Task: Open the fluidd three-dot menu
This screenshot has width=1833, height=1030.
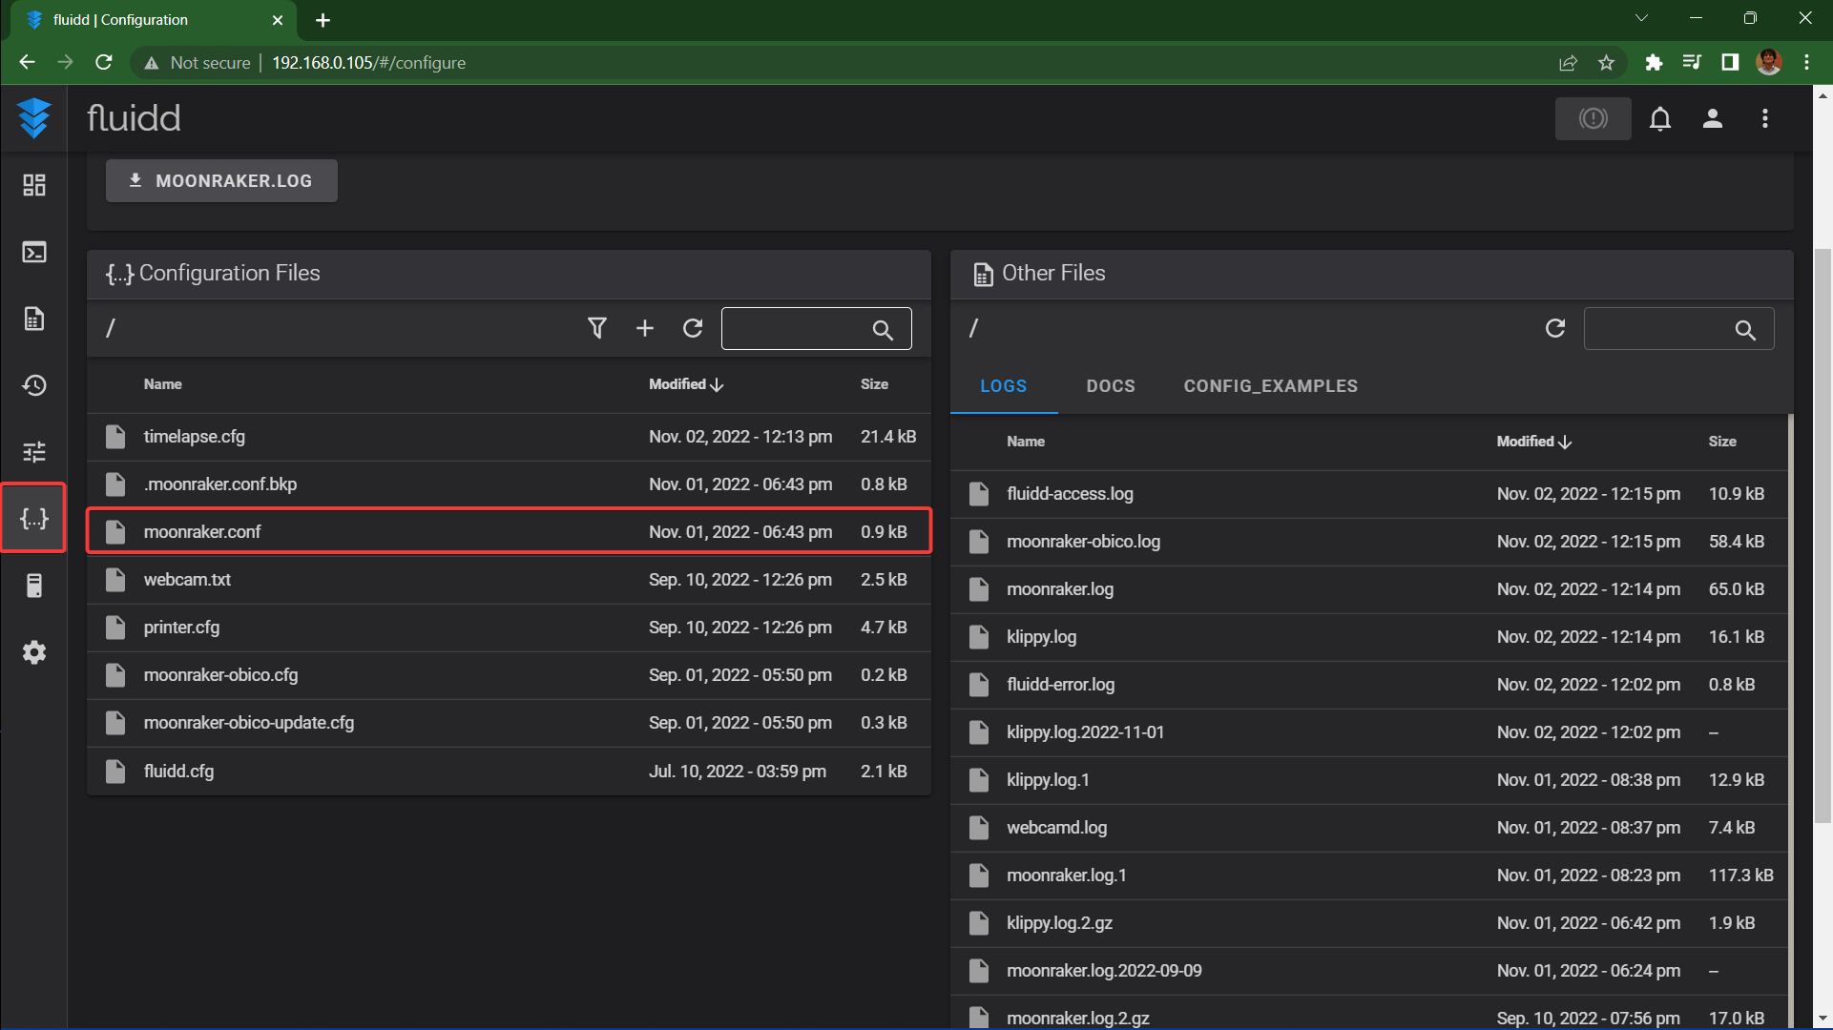Action: (x=1765, y=118)
